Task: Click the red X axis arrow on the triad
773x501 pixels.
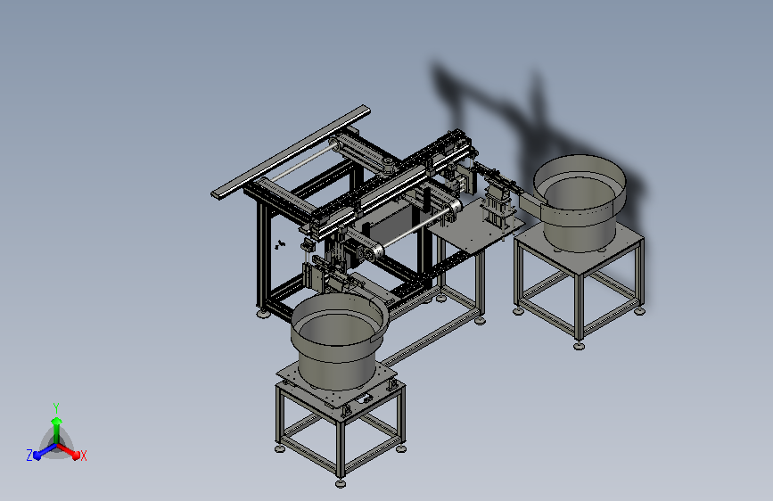Action: [69, 452]
